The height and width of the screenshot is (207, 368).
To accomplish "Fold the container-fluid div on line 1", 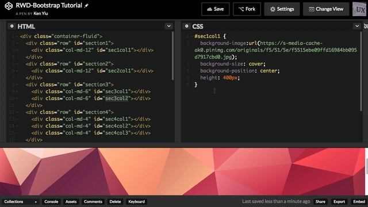I will click(17, 36).
